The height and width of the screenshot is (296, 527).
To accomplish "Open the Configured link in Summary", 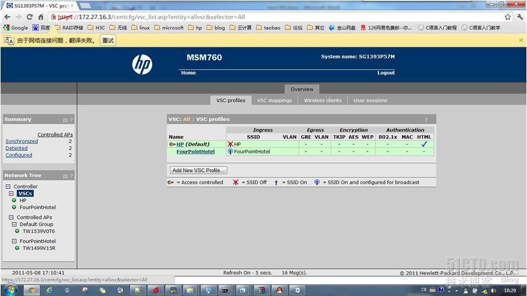I will coord(19,155).
